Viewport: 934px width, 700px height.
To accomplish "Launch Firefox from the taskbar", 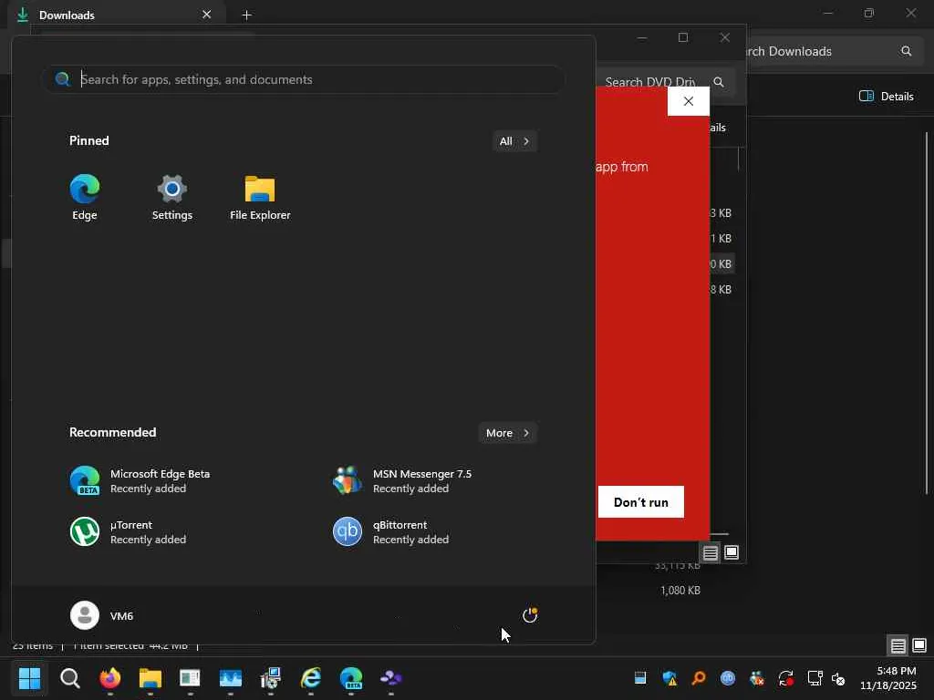I will pos(110,678).
